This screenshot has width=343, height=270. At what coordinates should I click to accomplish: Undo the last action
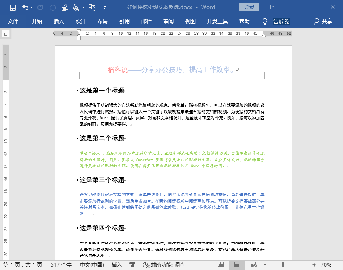pos(25,8)
